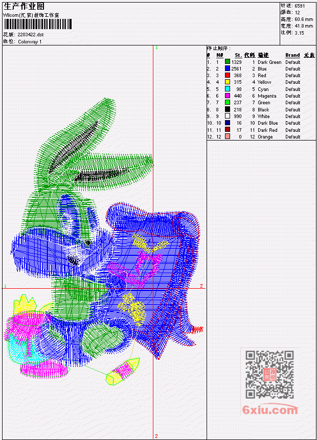Choose the Orange swatch in row 12
The width and height of the screenshot is (317, 440).
click(x=228, y=136)
